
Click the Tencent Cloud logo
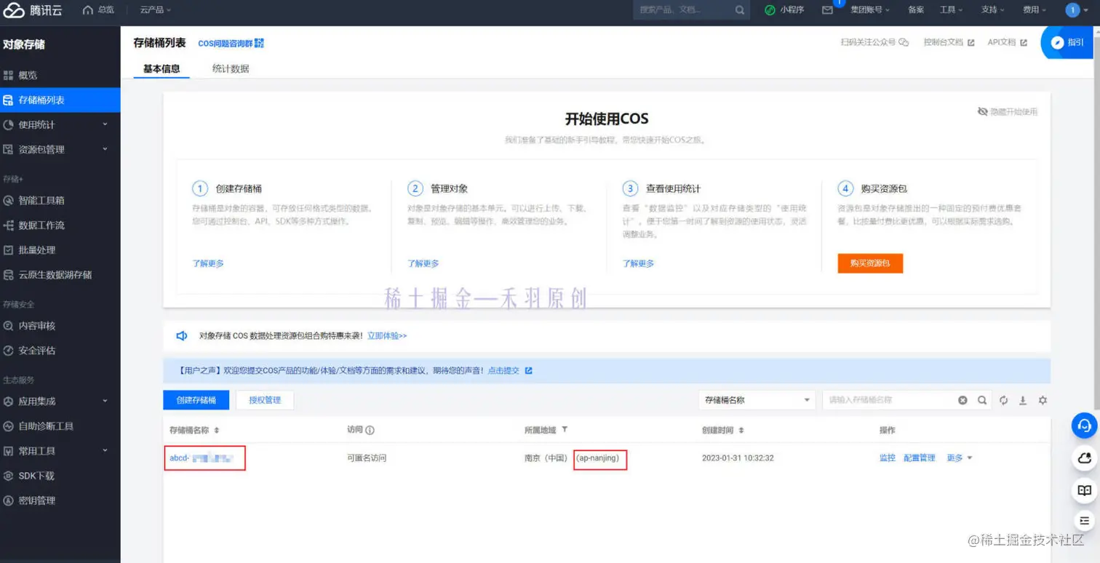33,10
